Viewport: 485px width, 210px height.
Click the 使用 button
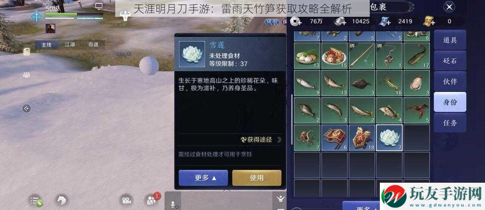(x=257, y=178)
